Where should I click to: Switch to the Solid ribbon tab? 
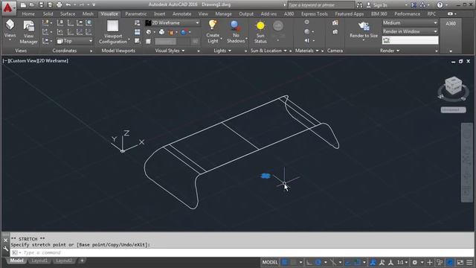pos(48,14)
